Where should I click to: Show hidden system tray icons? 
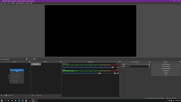[x=167, y=101]
